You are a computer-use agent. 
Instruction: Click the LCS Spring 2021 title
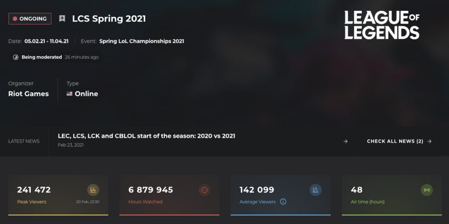tap(109, 19)
